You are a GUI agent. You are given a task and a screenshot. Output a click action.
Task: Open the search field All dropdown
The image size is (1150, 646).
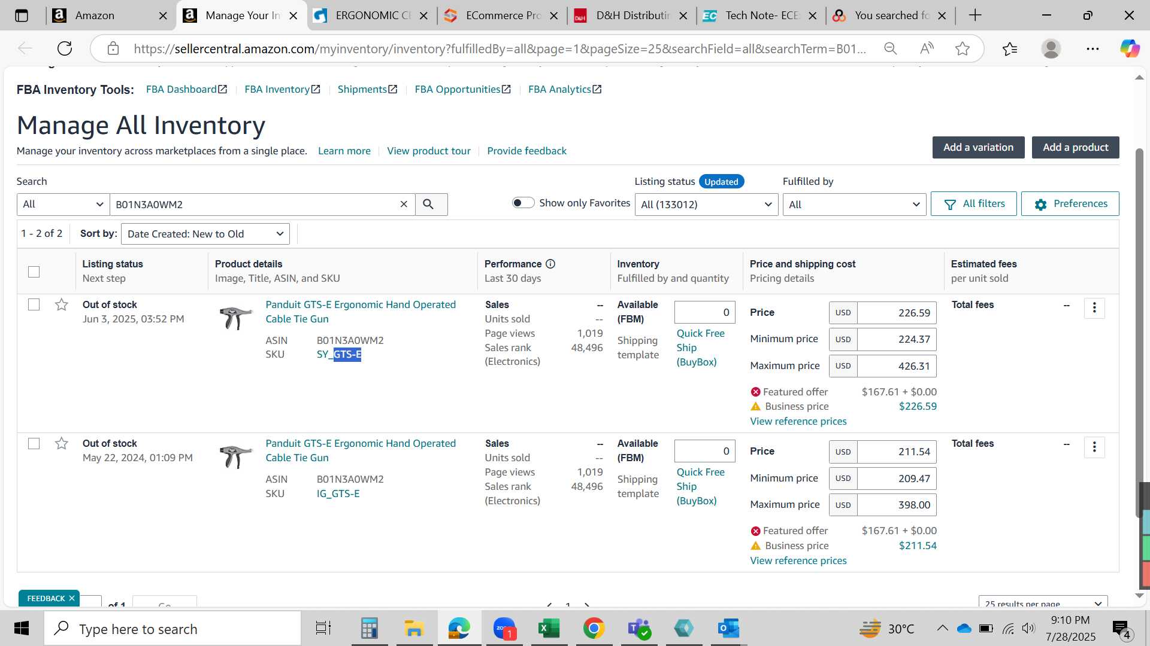(x=63, y=205)
